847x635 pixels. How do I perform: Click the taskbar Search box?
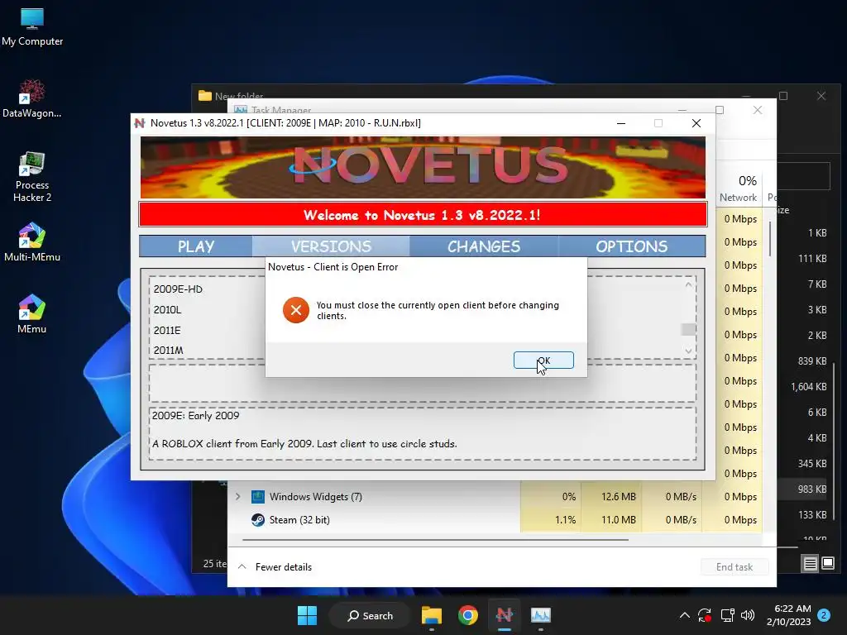371,615
